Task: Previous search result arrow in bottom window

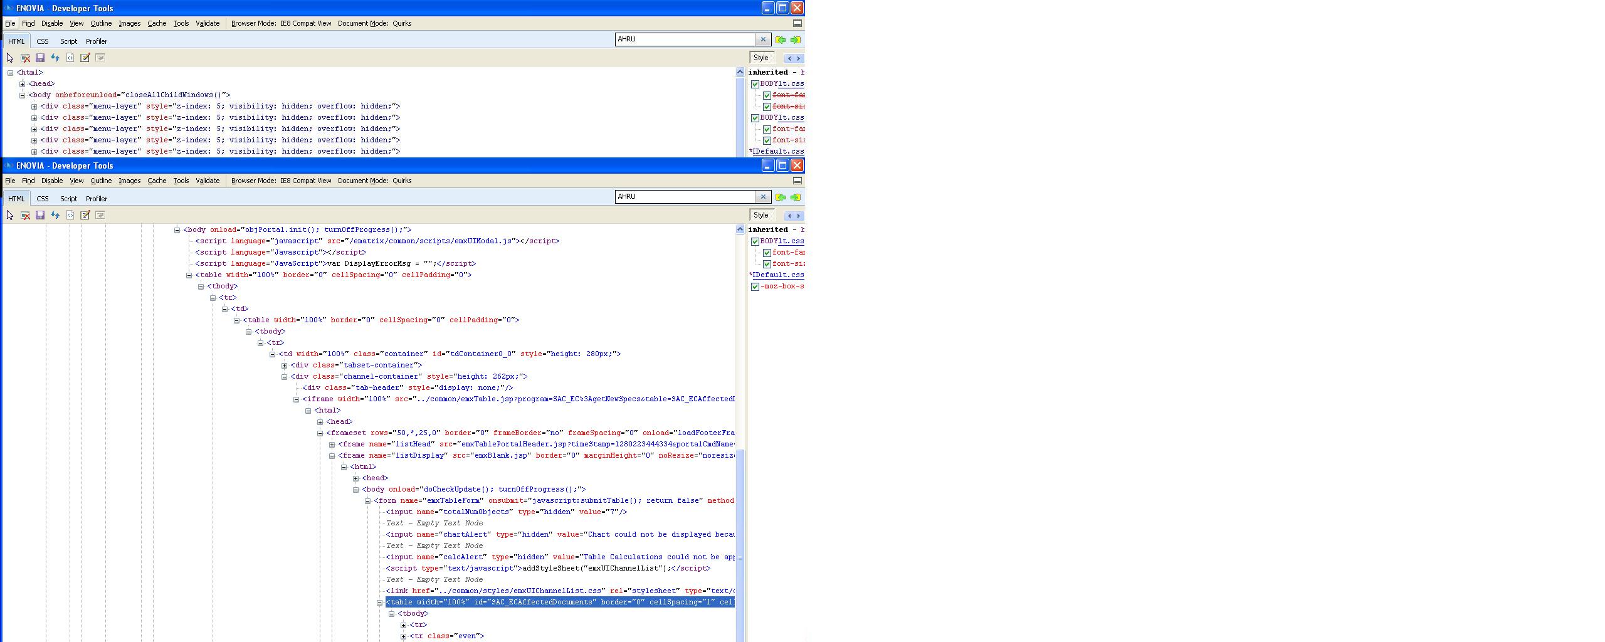Action: [781, 197]
